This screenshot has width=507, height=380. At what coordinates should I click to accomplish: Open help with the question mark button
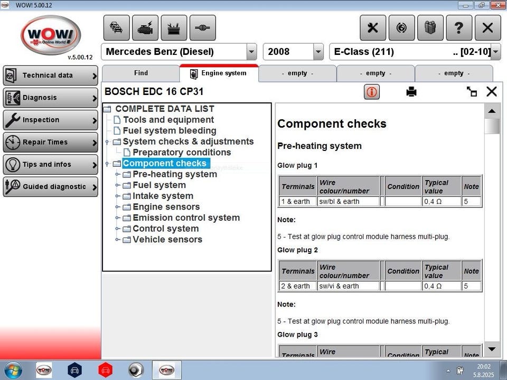point(459,28)
